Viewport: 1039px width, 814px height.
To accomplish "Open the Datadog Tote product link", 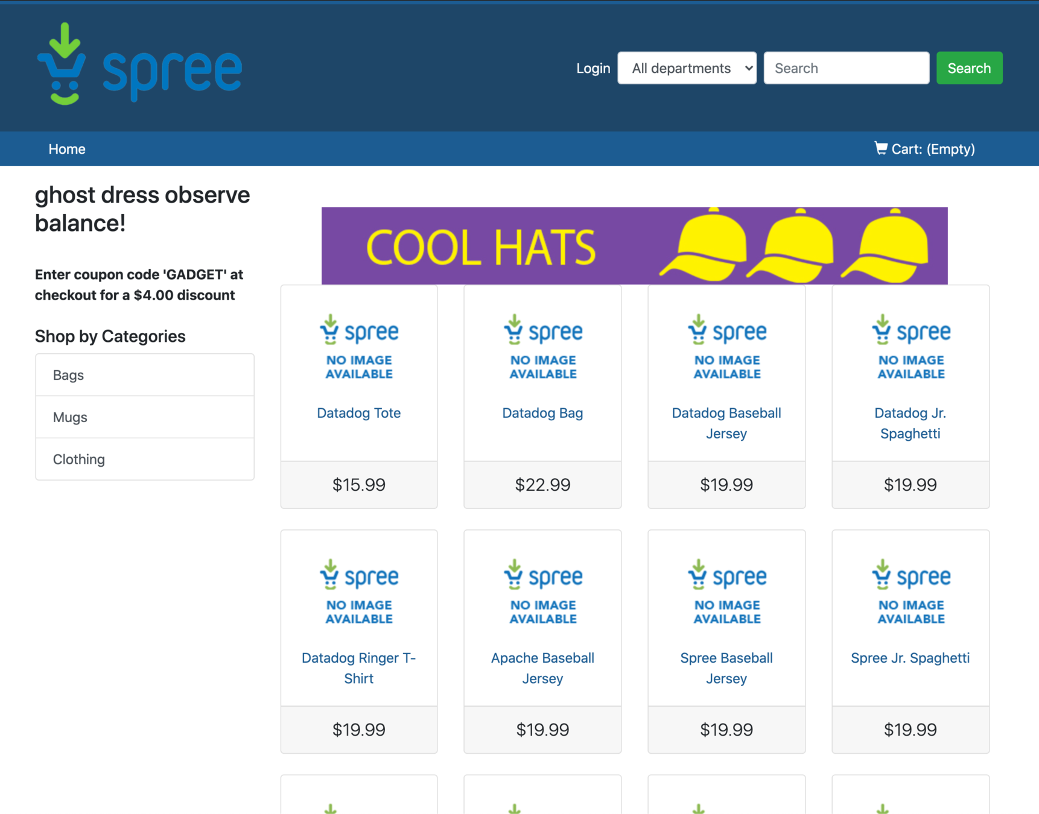I will pos(358,413).
